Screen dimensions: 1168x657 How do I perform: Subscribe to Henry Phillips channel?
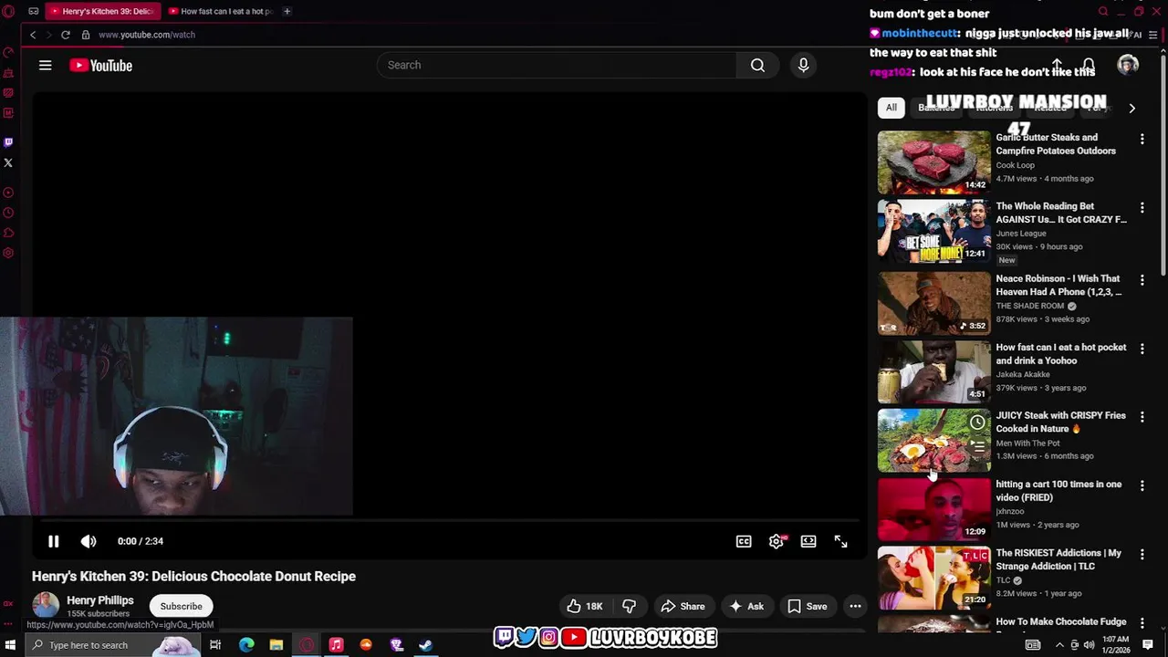tap(181, 606)
